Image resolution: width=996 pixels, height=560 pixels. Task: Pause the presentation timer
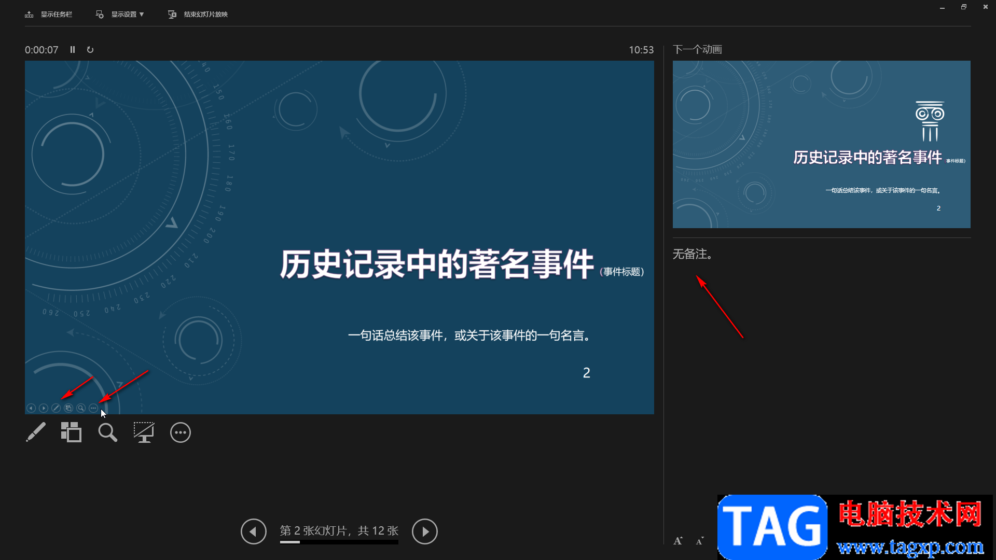(x=73, y=50)
